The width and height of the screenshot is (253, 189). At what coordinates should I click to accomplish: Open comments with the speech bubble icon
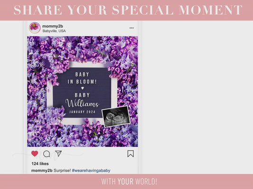[x=47, y=154]
